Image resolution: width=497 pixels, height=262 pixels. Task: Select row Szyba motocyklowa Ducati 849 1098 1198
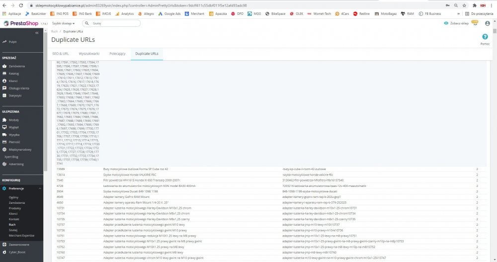[269, 191]
